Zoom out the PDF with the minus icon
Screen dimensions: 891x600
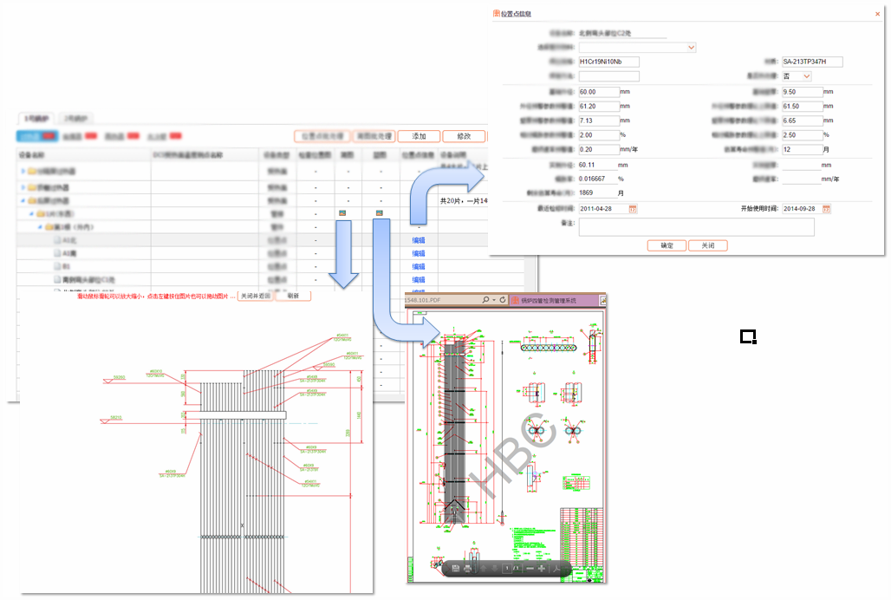[x=530, y=568]
